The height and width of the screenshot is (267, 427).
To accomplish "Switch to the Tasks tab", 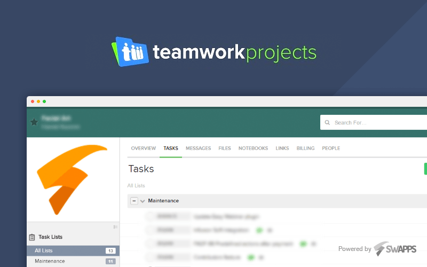I will (171, 148).
